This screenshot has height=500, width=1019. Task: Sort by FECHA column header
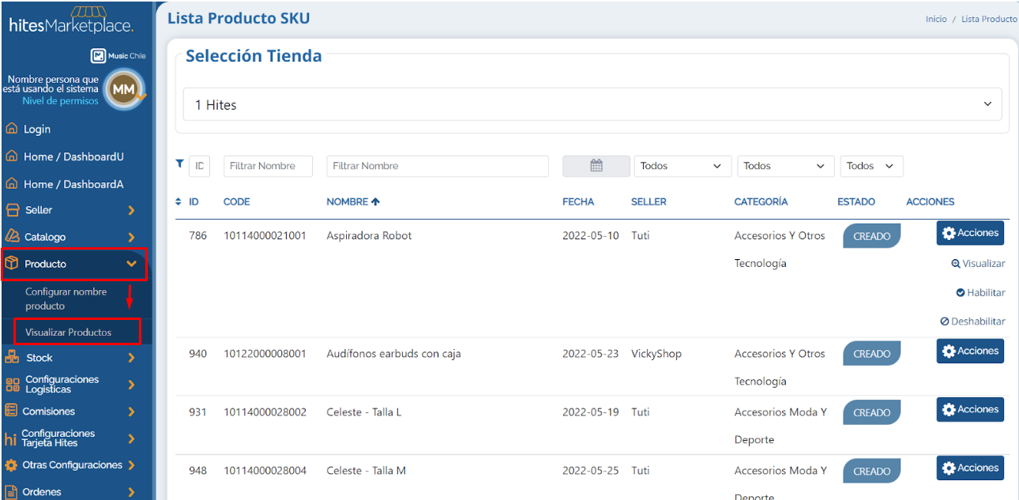pyautogui.click(x=578, y=201)
